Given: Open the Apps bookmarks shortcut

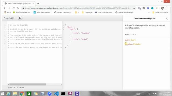Looking at the screenshot, I should pos(7,13).
